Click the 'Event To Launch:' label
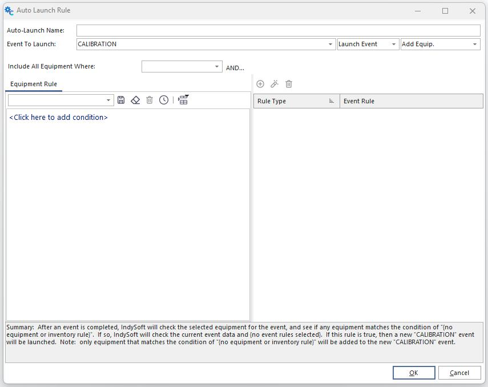Viewport: 488px width, 387px height. point(31,44)
